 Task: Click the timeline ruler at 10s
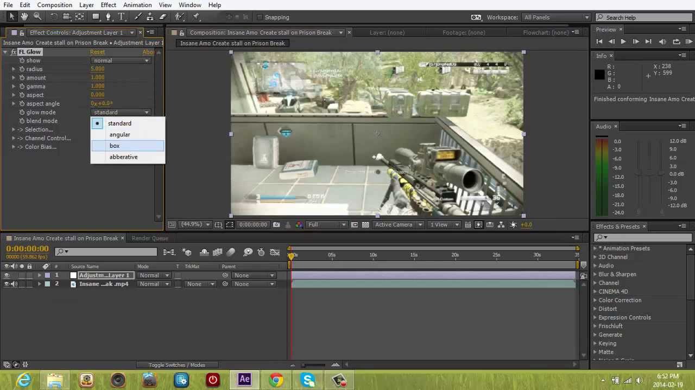tap(373, 255)
